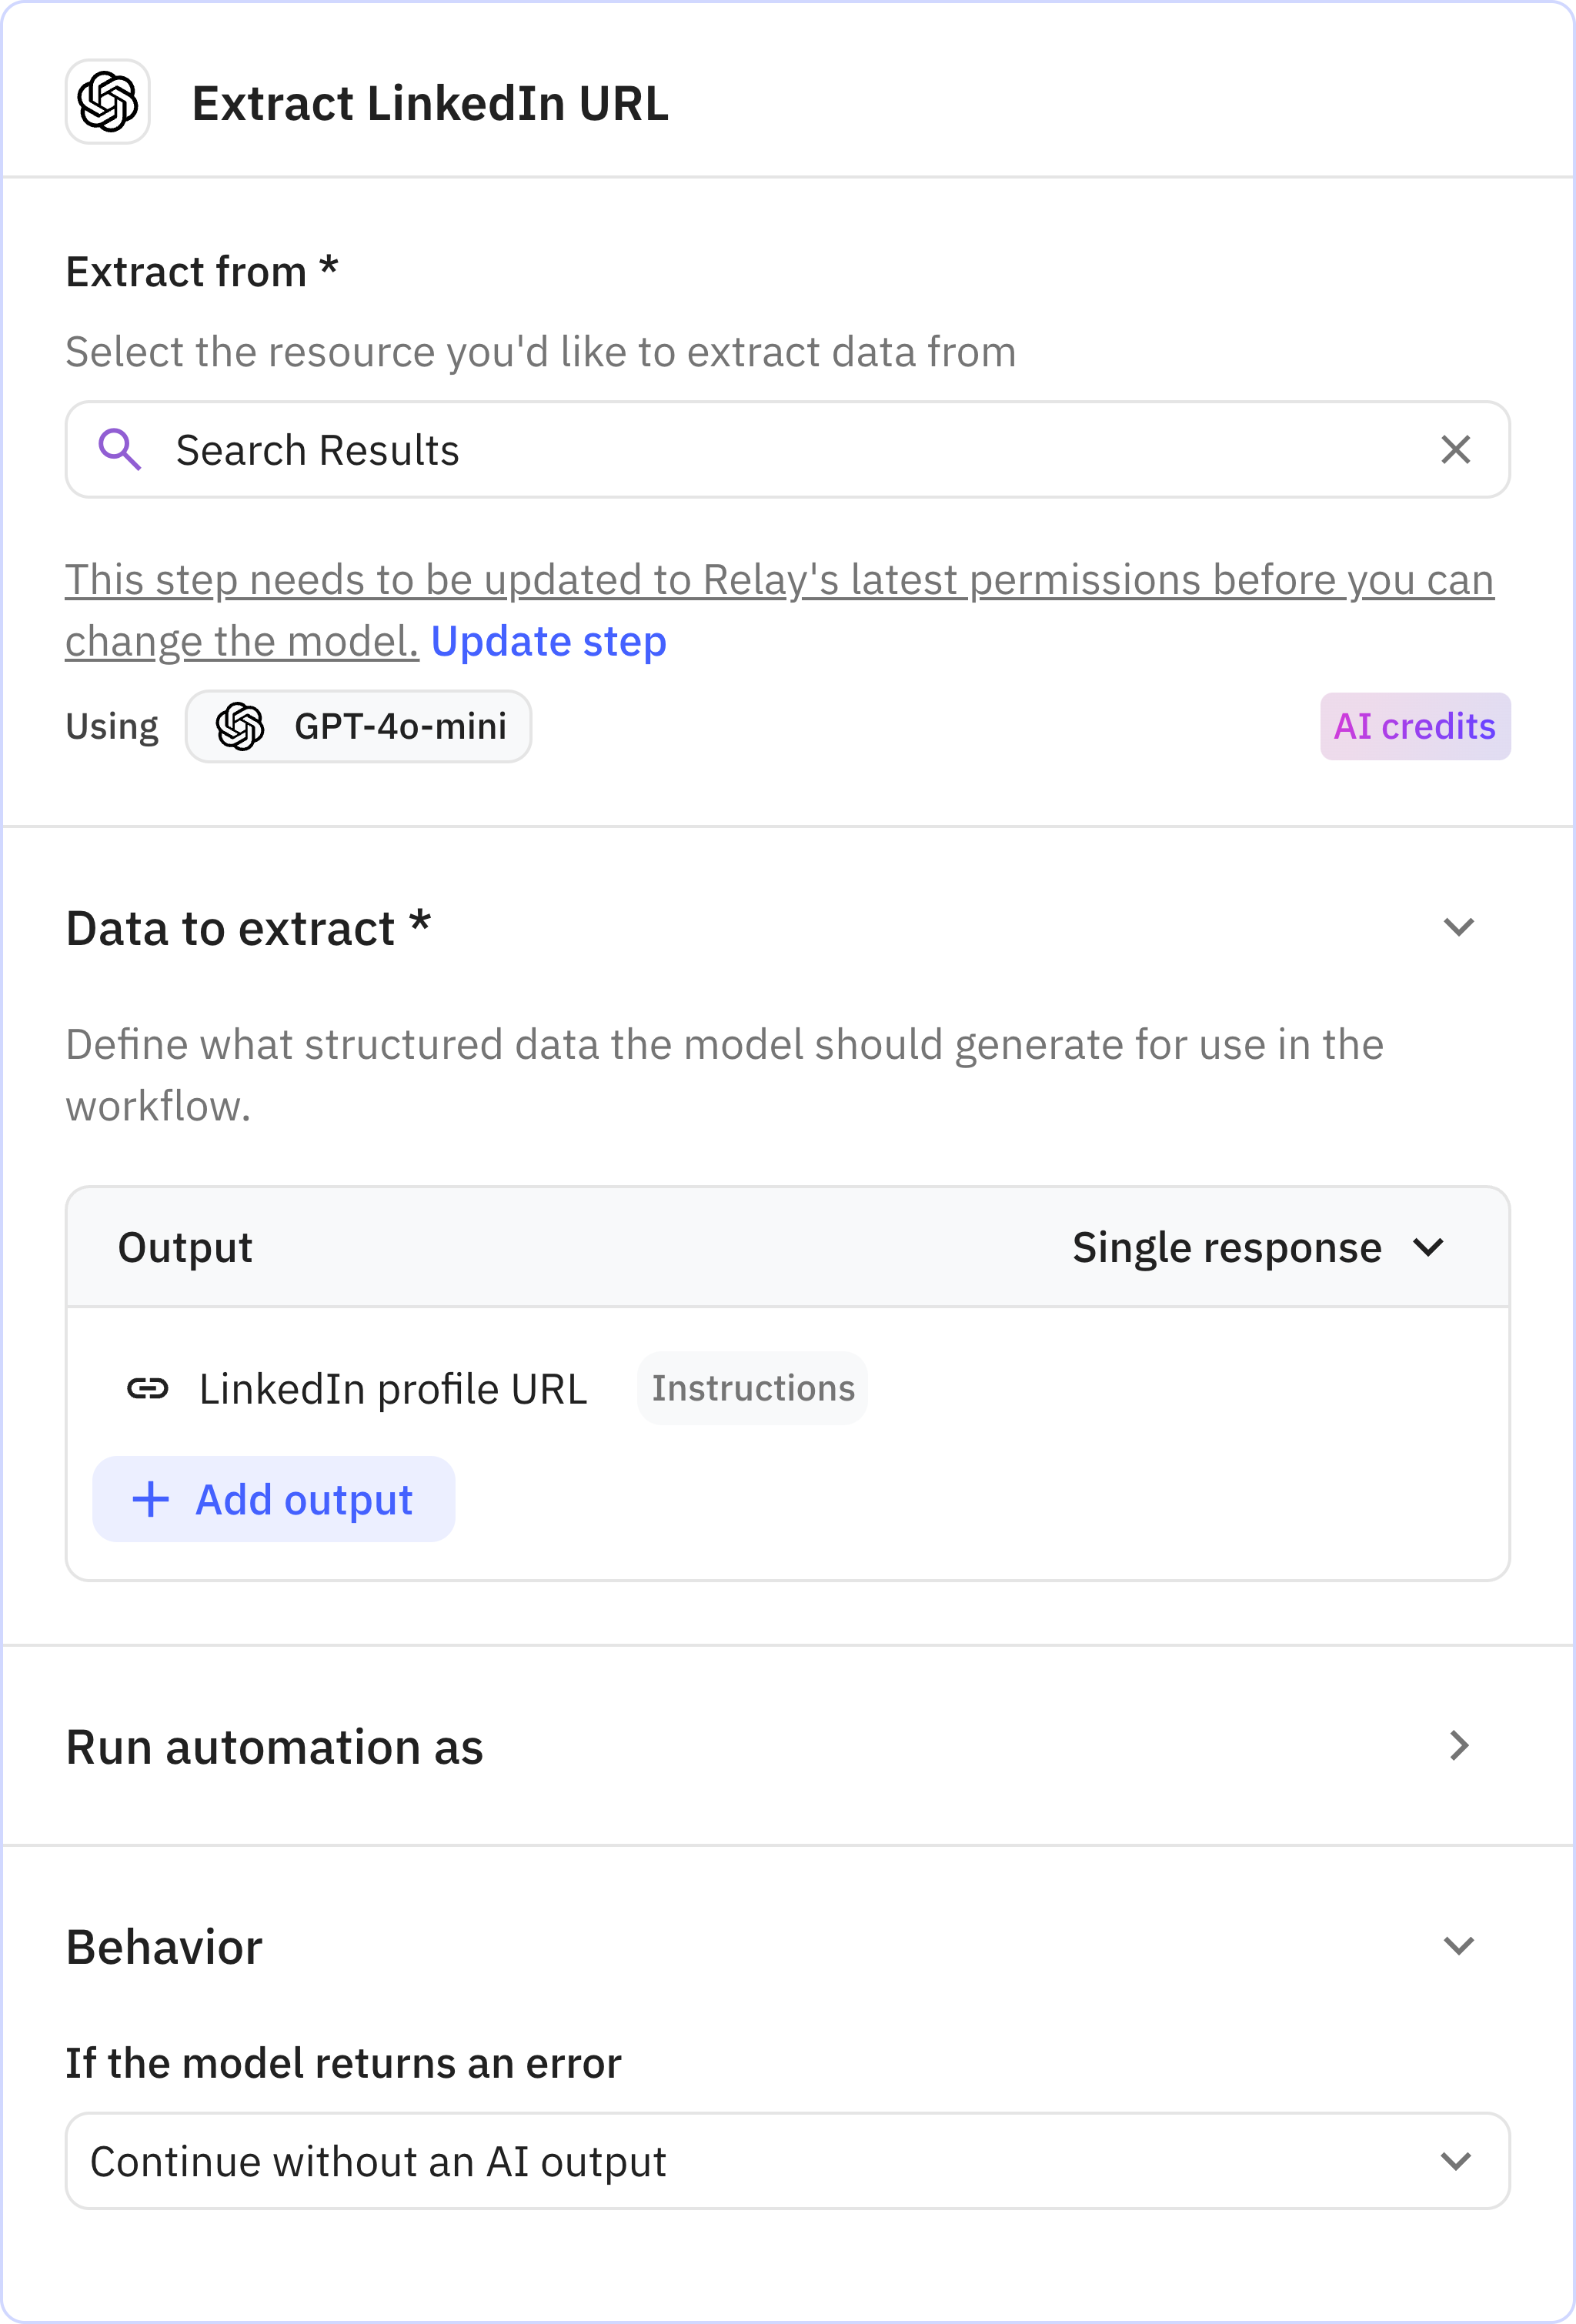Collapse the Behavior section chevron
1576x2324 pixels.
pyautogui.click(x=1458, y=1946)
